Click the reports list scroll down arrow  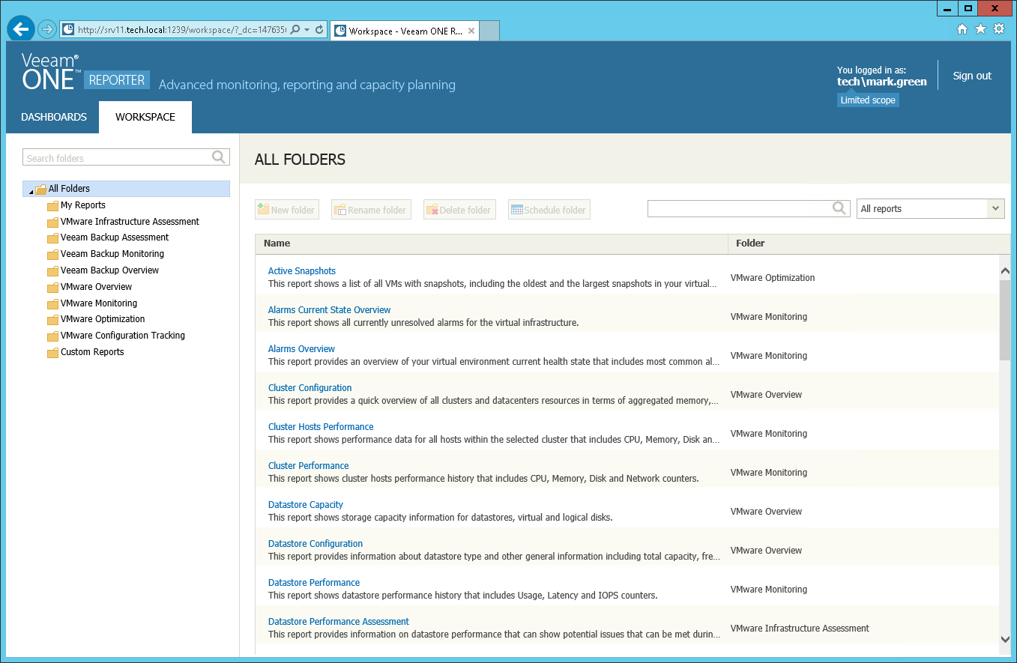point(1005,639)
